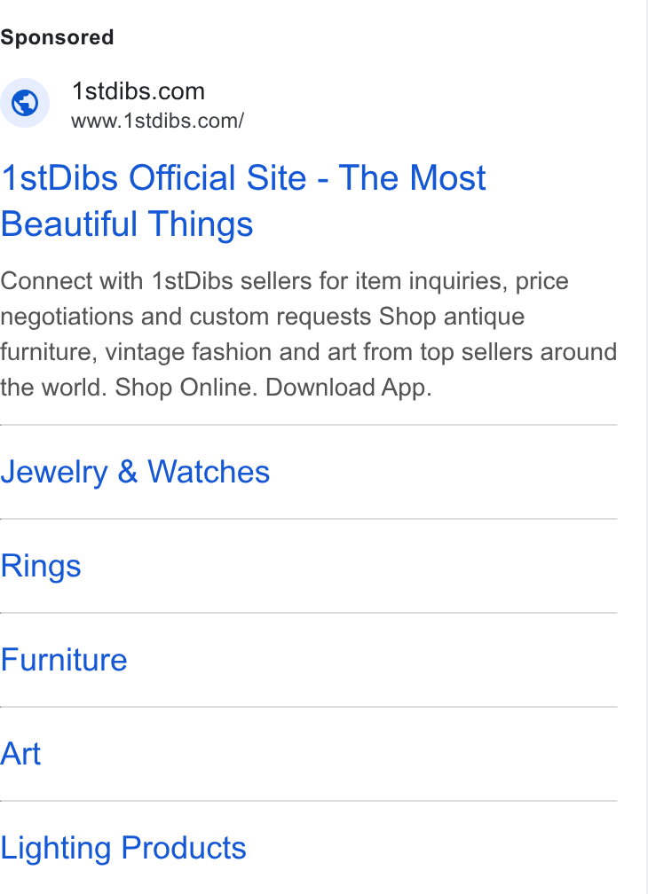648x894 pixels.
Task: Open the Lighting Products sitelink
Action: point(123,849)
